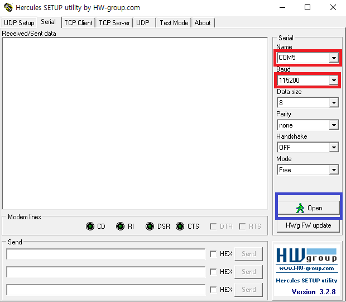Click the RI modem line indicator
This screenshot has height=302, width=346.
(x=120, y=226)
